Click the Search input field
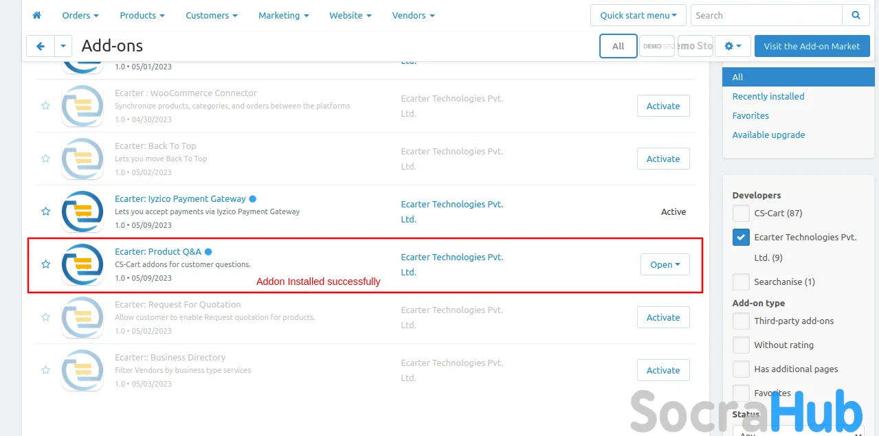This screenshot has height=436, width=879. tap(766, 15)
